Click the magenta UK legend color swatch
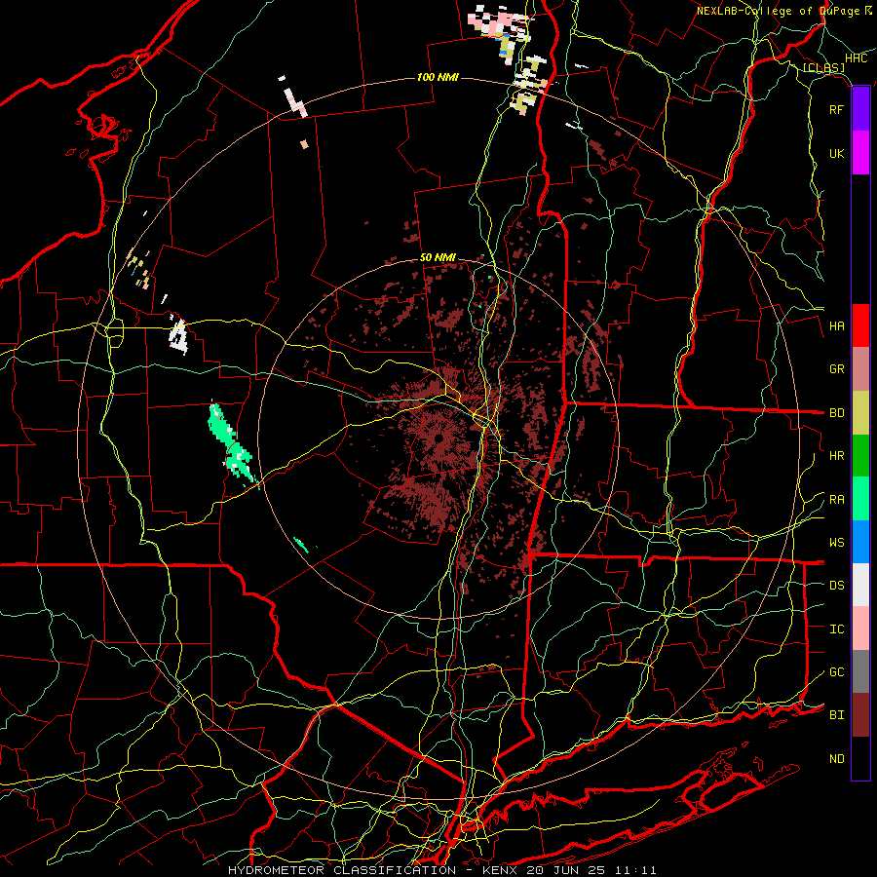This screenshot has width=877, height=877. (x=860, y=153)
